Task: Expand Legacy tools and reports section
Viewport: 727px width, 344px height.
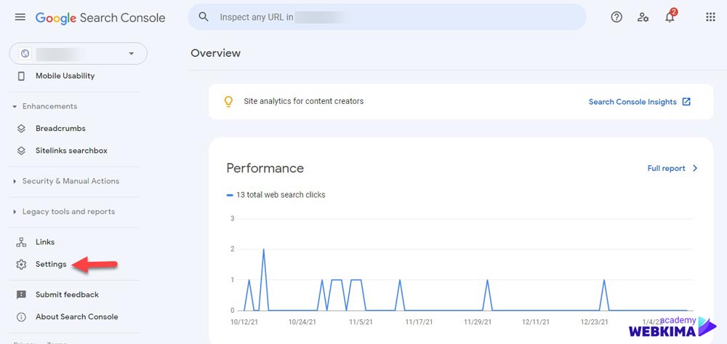Action: tap(64, 212)
